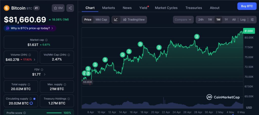Open the Yield tab
Screen dimensions: 259x115
[143, 8]
